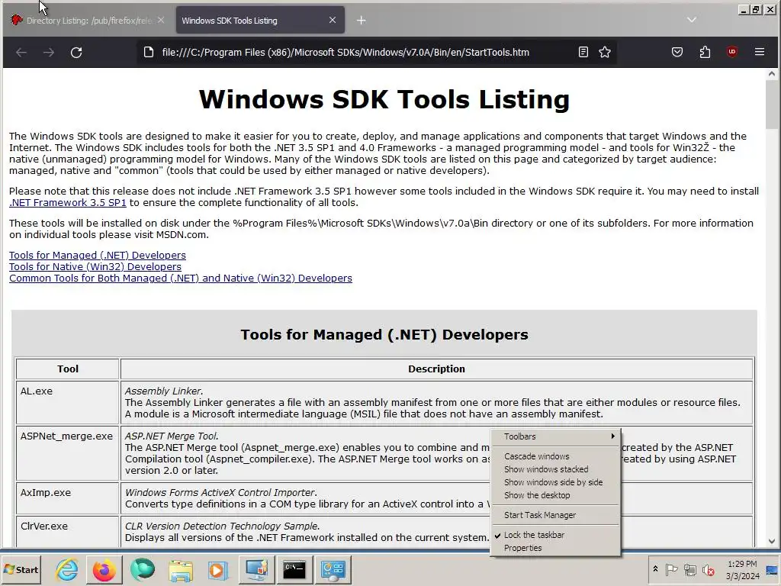Reload the current page
781x586 pixels.
coord(76,53)
